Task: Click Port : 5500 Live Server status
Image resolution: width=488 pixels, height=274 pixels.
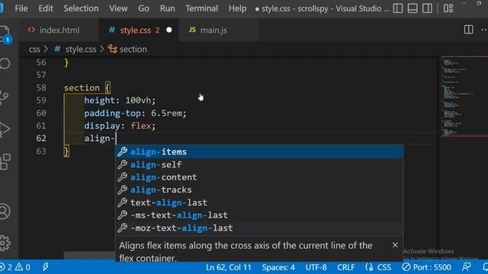Action: [x=426, y=267]
